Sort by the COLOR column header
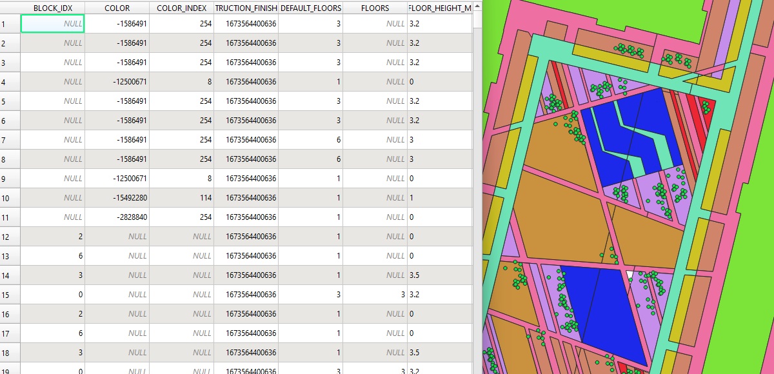This screenshot has width=774, height=374. tap(117, 8)
